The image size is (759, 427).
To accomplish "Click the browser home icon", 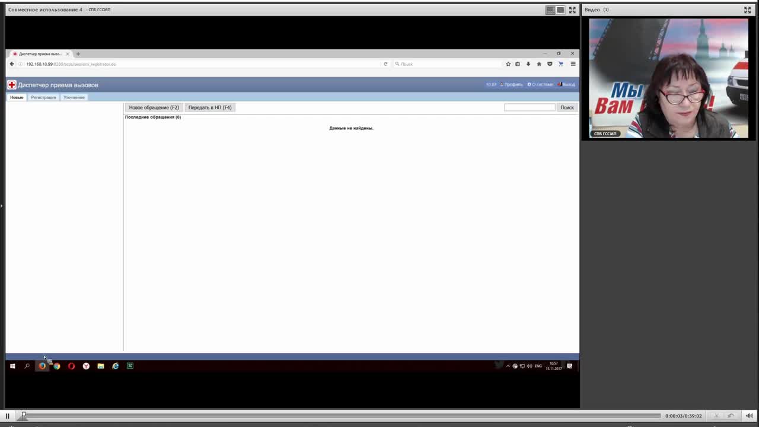I will 539,64.
